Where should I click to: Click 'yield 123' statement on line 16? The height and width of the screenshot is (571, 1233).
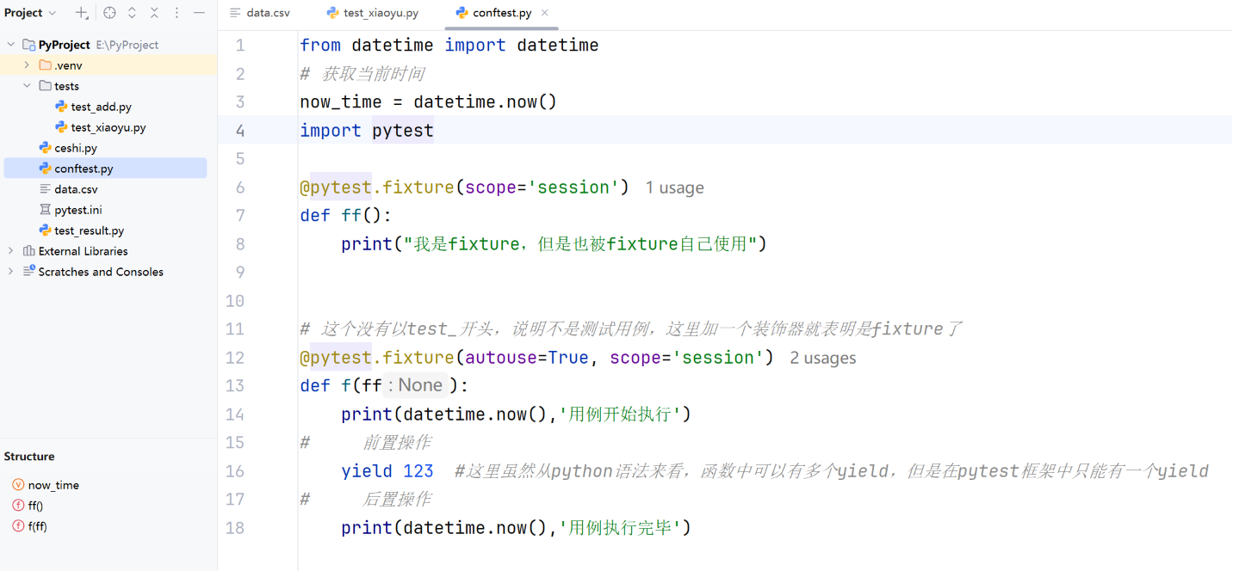pos(387,471)
